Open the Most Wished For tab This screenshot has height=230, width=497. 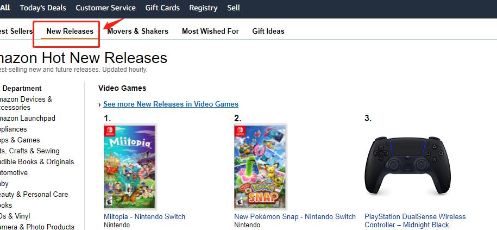210,31
